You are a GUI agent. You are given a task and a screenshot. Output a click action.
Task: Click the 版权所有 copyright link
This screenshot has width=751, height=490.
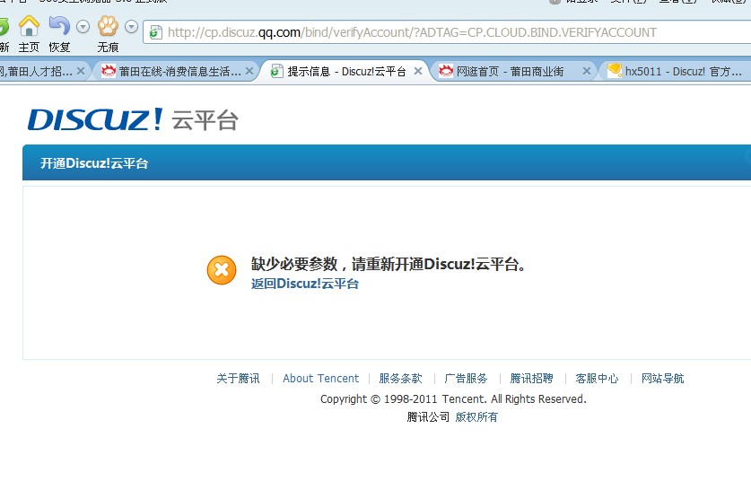pos(476,417)
